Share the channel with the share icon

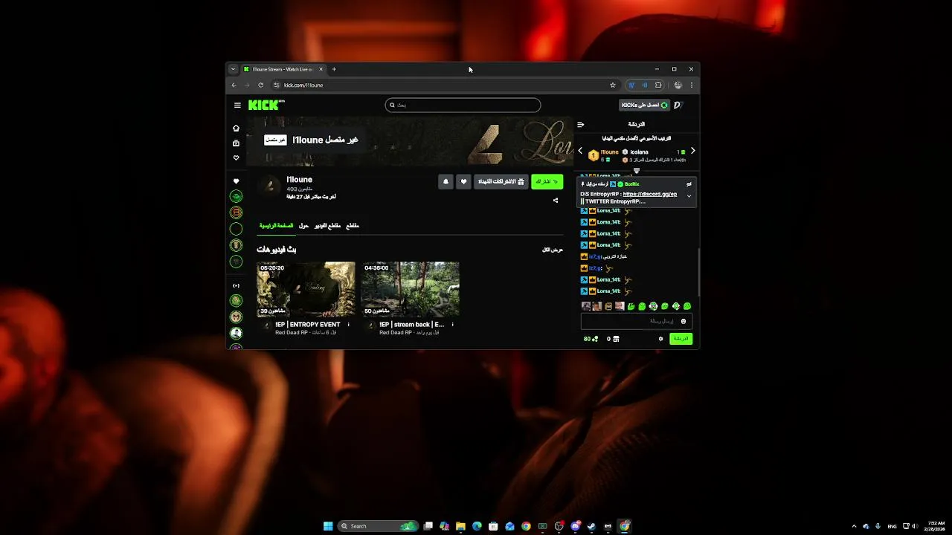[556, 200]
